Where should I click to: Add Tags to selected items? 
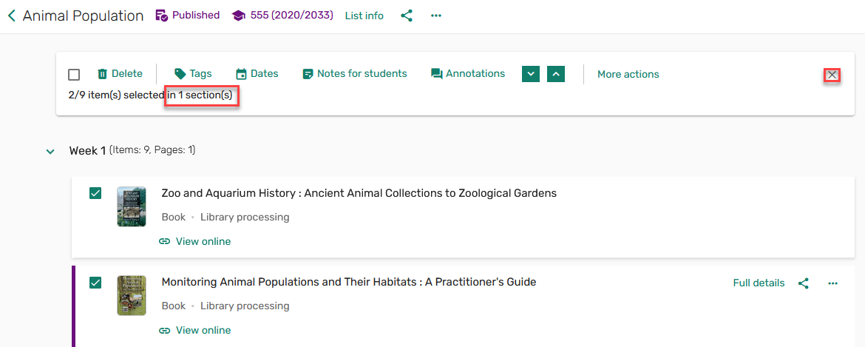(x=193, y=74)
